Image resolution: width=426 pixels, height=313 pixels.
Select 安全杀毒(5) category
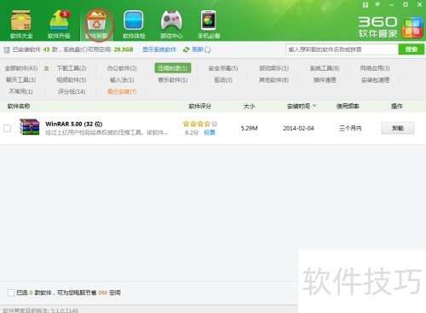223,68
